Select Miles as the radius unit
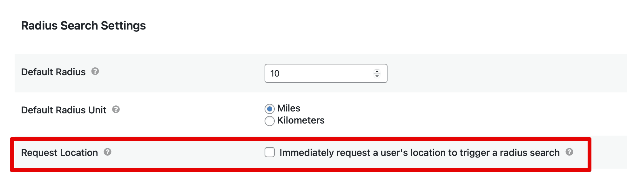 tap(270, 109)
